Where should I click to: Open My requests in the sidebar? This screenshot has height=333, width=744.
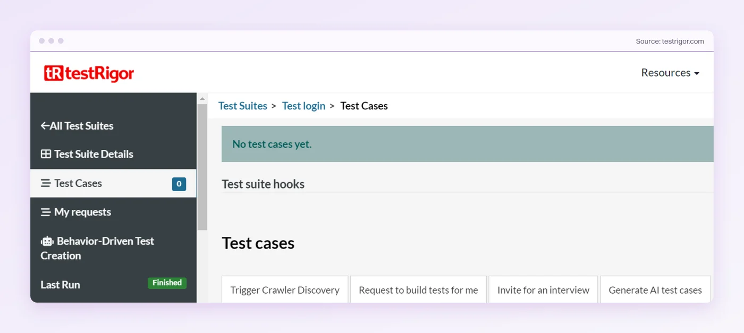click(76, 212)
